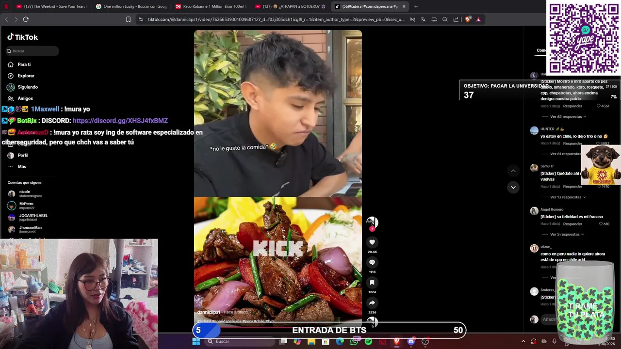This screenshot has width=621, height=349.
Task: Open followed account nicole
Action: click(x=25, y=193)
